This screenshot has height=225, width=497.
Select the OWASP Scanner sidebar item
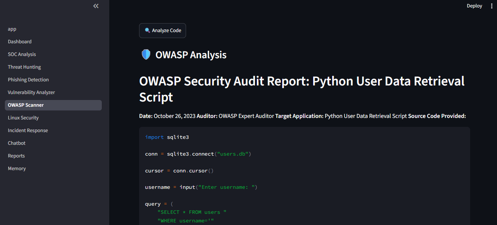click(53, 105)
